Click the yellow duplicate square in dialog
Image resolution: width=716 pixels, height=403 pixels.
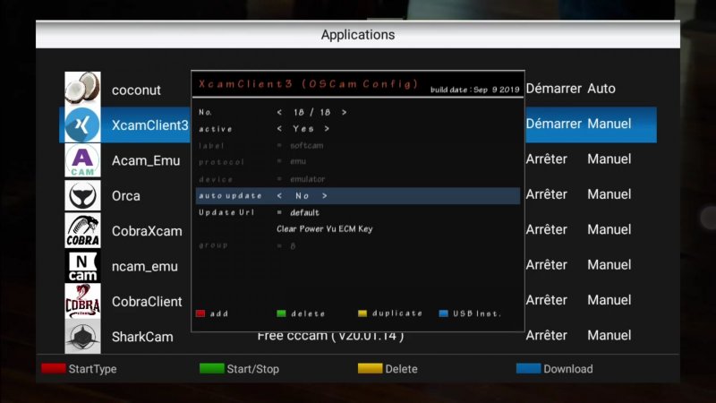coord(362,313)
